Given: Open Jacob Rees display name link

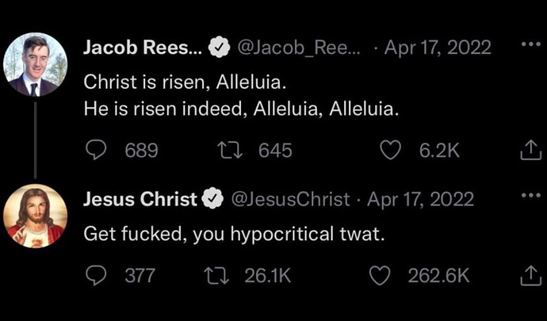Looking at the screenshot, I should (144, 48).
